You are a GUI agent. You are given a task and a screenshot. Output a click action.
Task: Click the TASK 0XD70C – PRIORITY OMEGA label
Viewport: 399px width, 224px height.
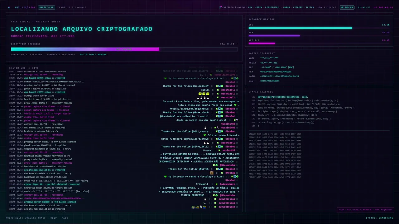coord(36,22)
